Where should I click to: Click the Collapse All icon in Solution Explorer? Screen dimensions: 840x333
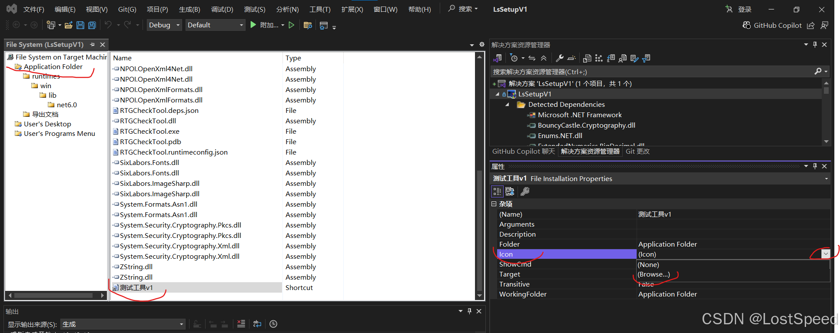[x=544, y=58]
